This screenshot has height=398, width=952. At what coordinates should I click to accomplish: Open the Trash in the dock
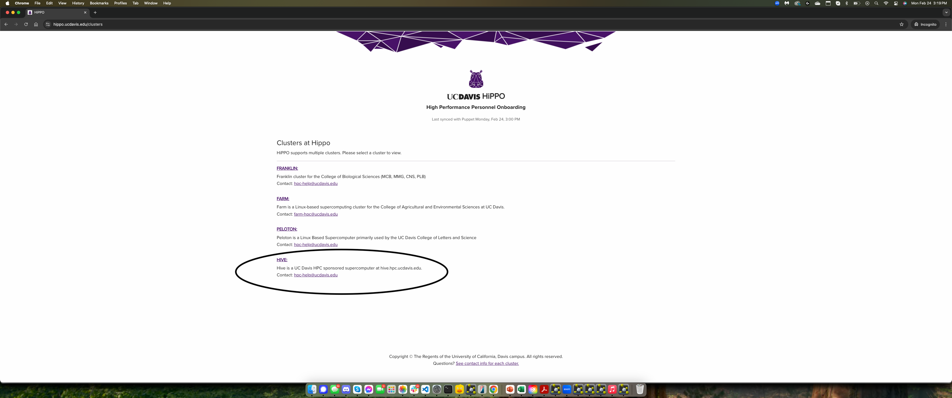click(640, 389)
